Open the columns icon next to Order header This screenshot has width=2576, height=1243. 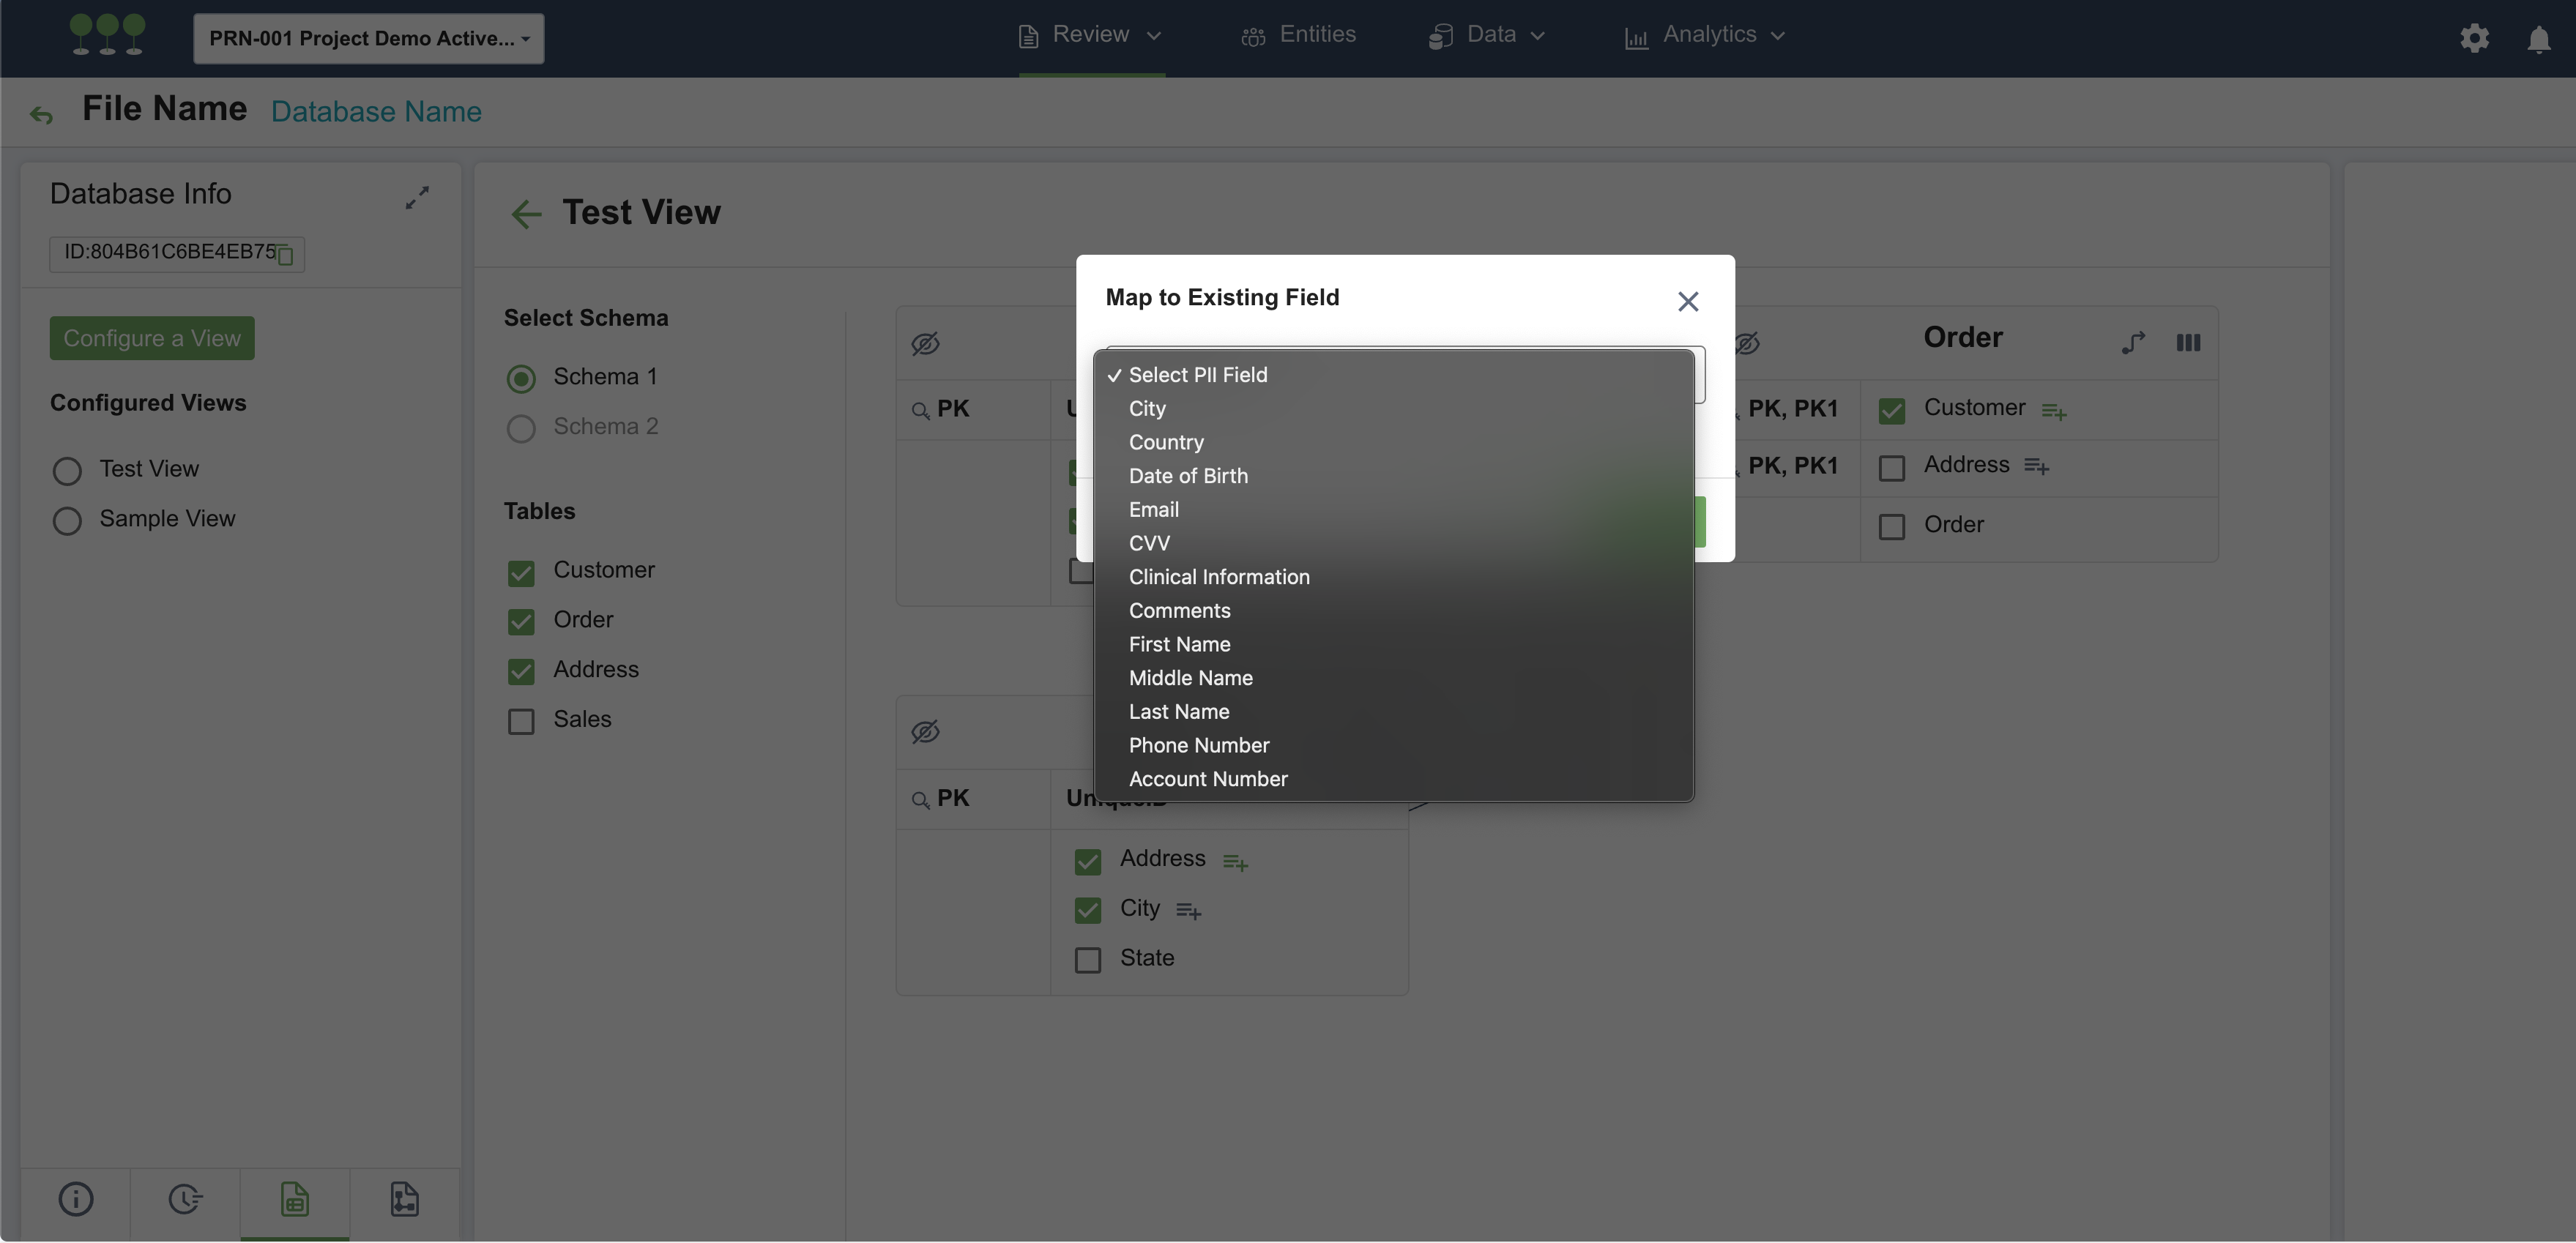[2188, 343]
